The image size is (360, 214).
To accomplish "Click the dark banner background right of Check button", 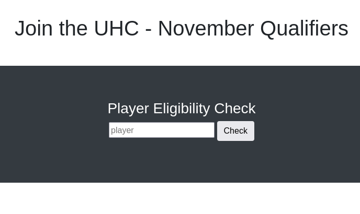I will 309,130.
